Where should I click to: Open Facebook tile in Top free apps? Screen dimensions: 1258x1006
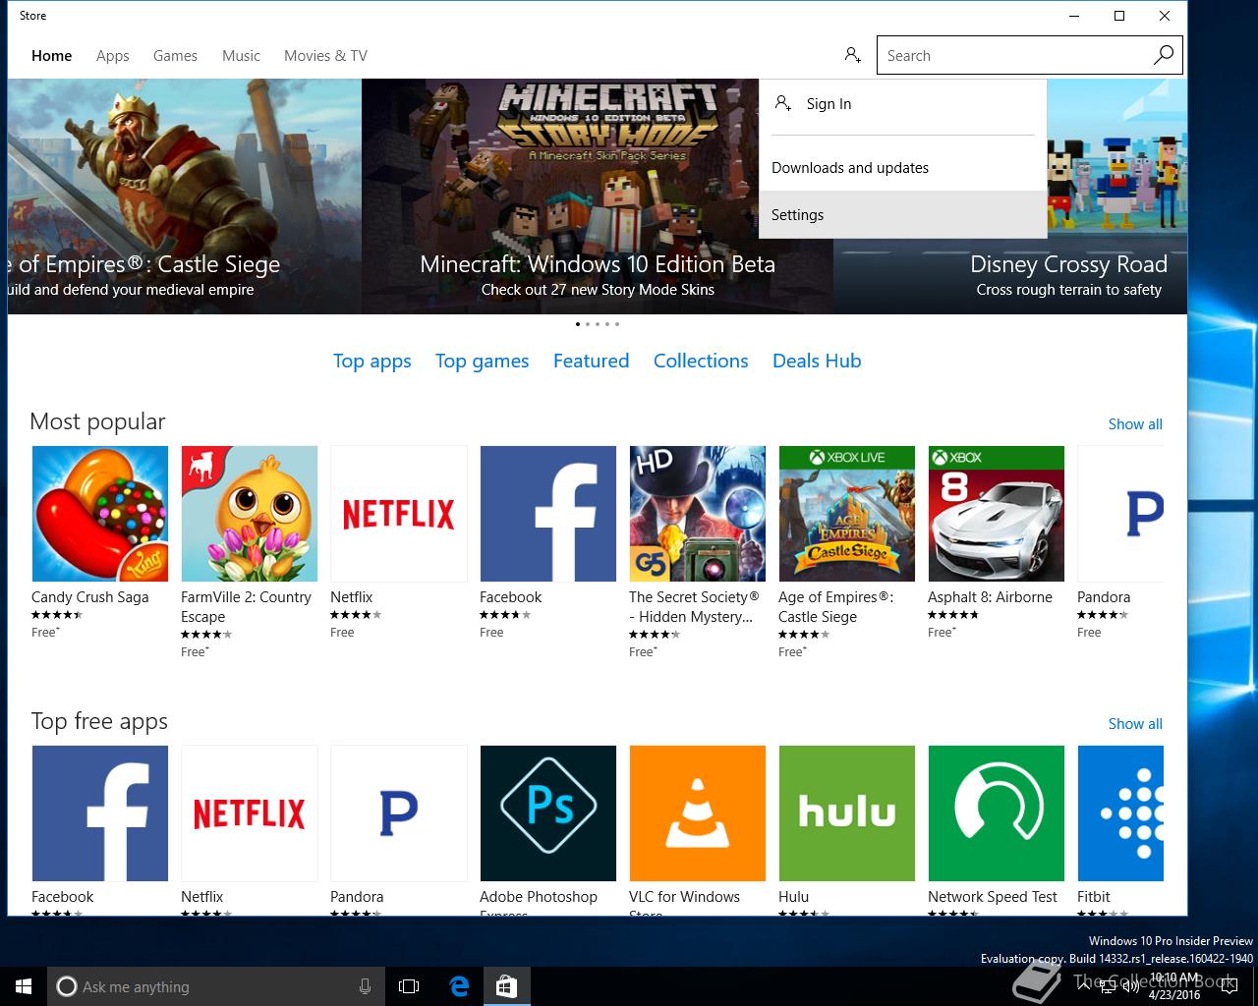pos(100,813)
